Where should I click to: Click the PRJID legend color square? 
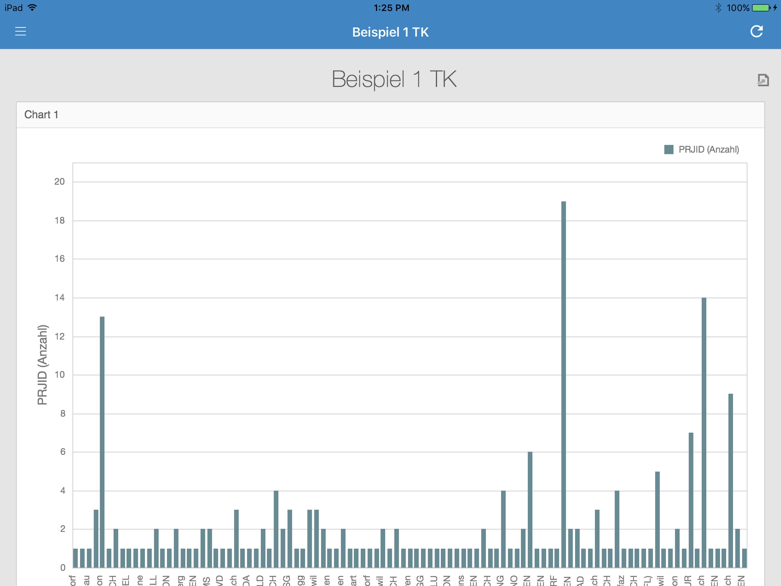point(668,149)
